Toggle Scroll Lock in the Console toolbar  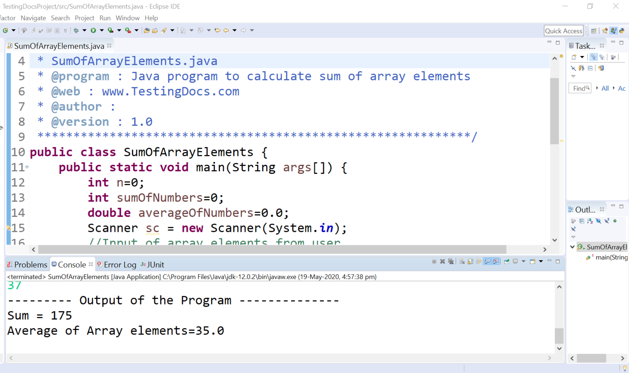click(471, 261)
